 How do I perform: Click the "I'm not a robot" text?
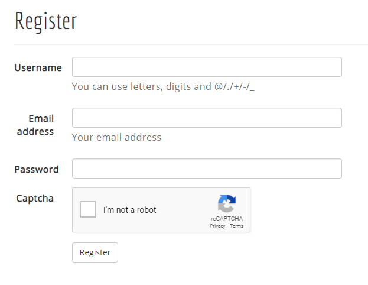point(130,210)
